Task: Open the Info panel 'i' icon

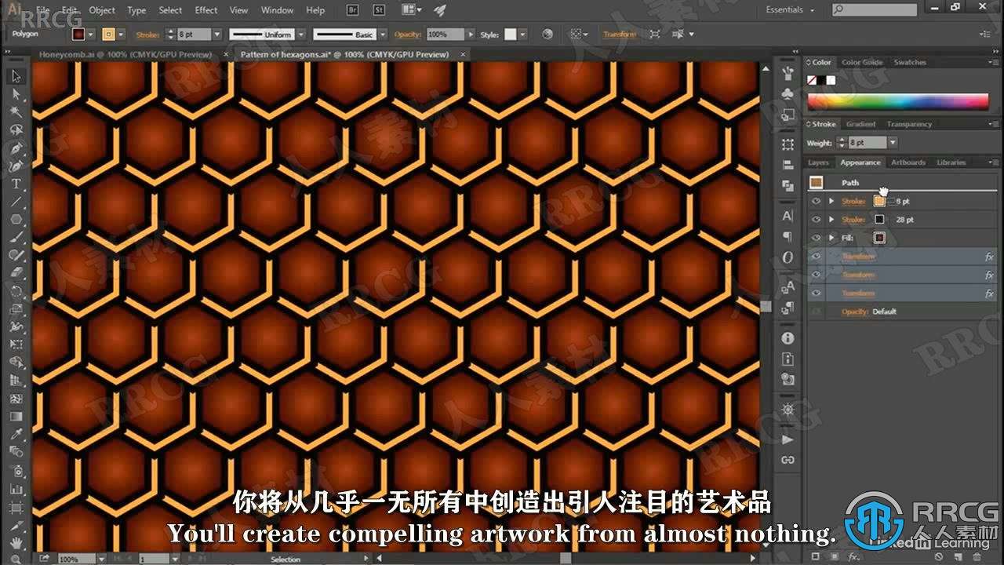Action: coord(788,338)
